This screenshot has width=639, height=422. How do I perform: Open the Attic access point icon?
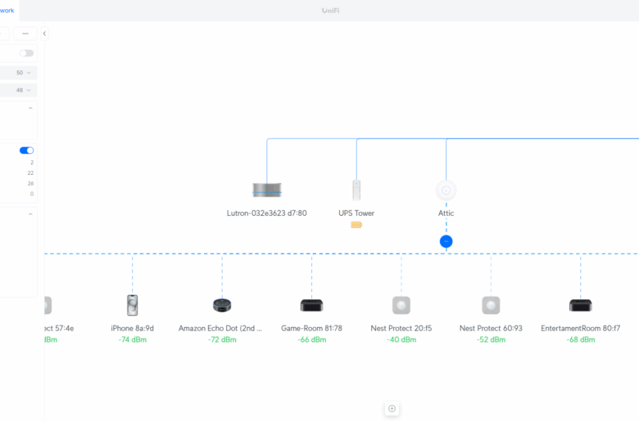(x=446, y=191)
